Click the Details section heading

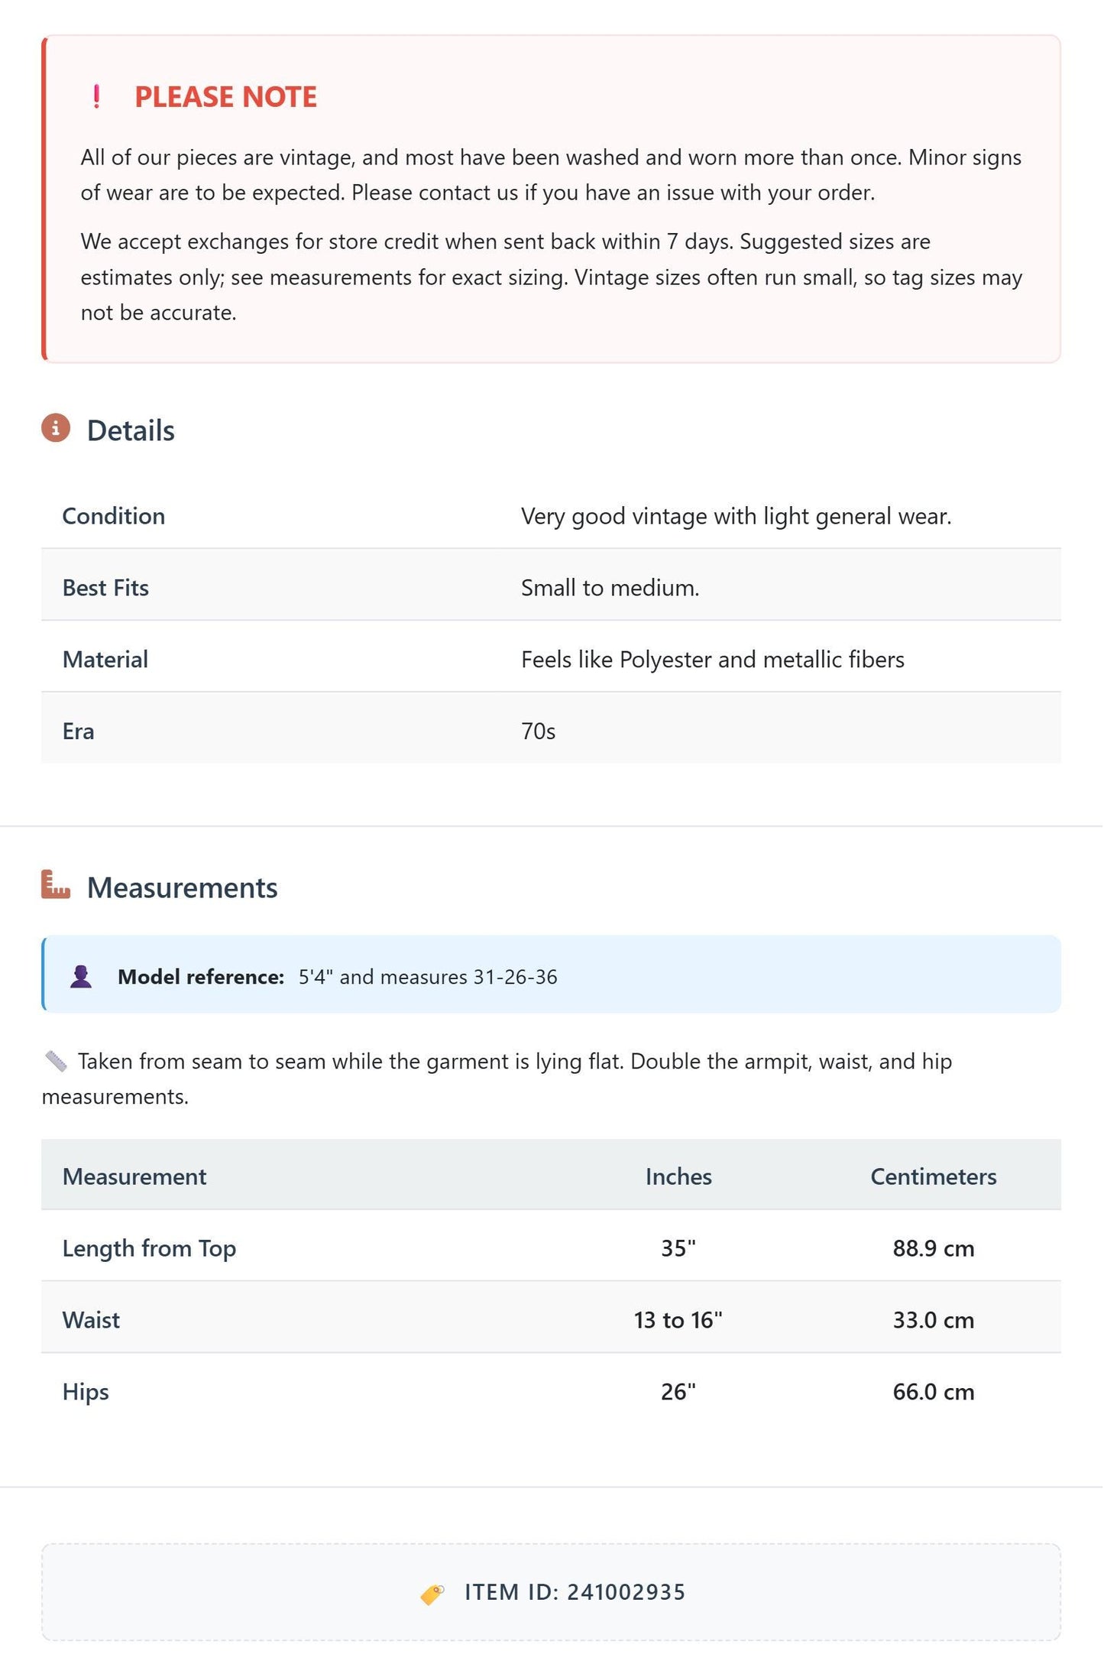coord(131,430)
